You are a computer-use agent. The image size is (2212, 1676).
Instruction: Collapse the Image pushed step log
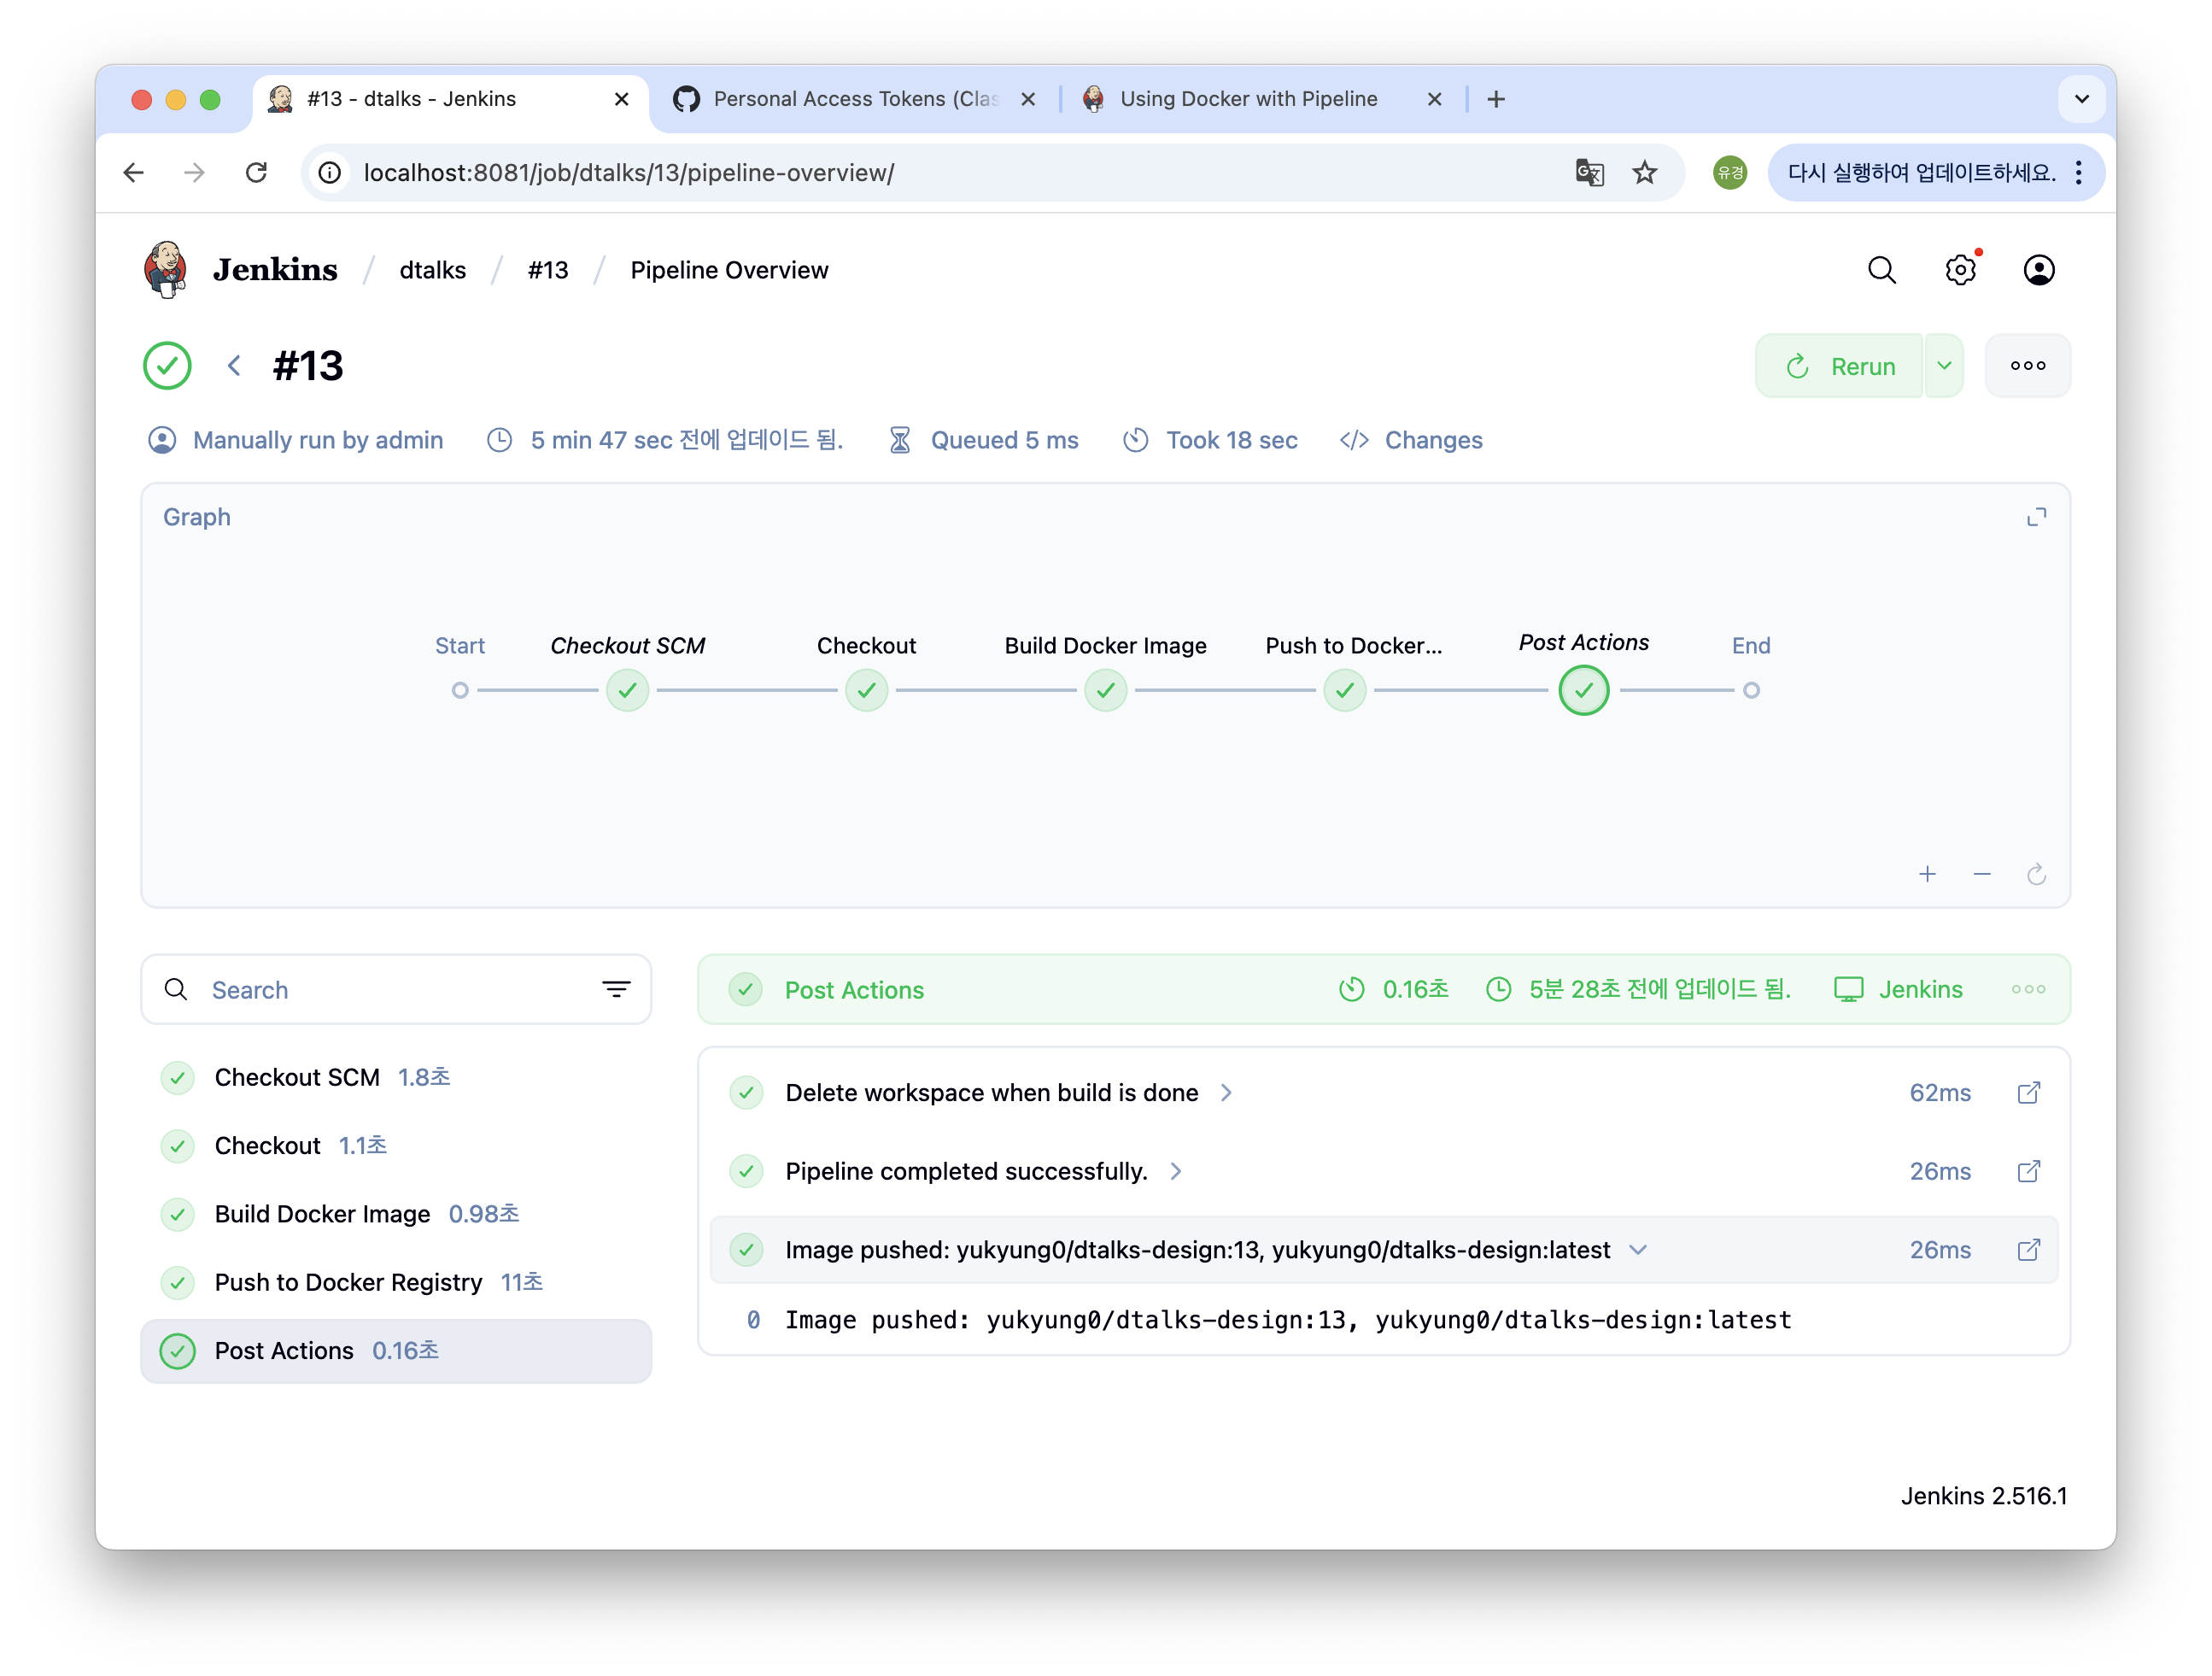click(x=1638, y=1250)
